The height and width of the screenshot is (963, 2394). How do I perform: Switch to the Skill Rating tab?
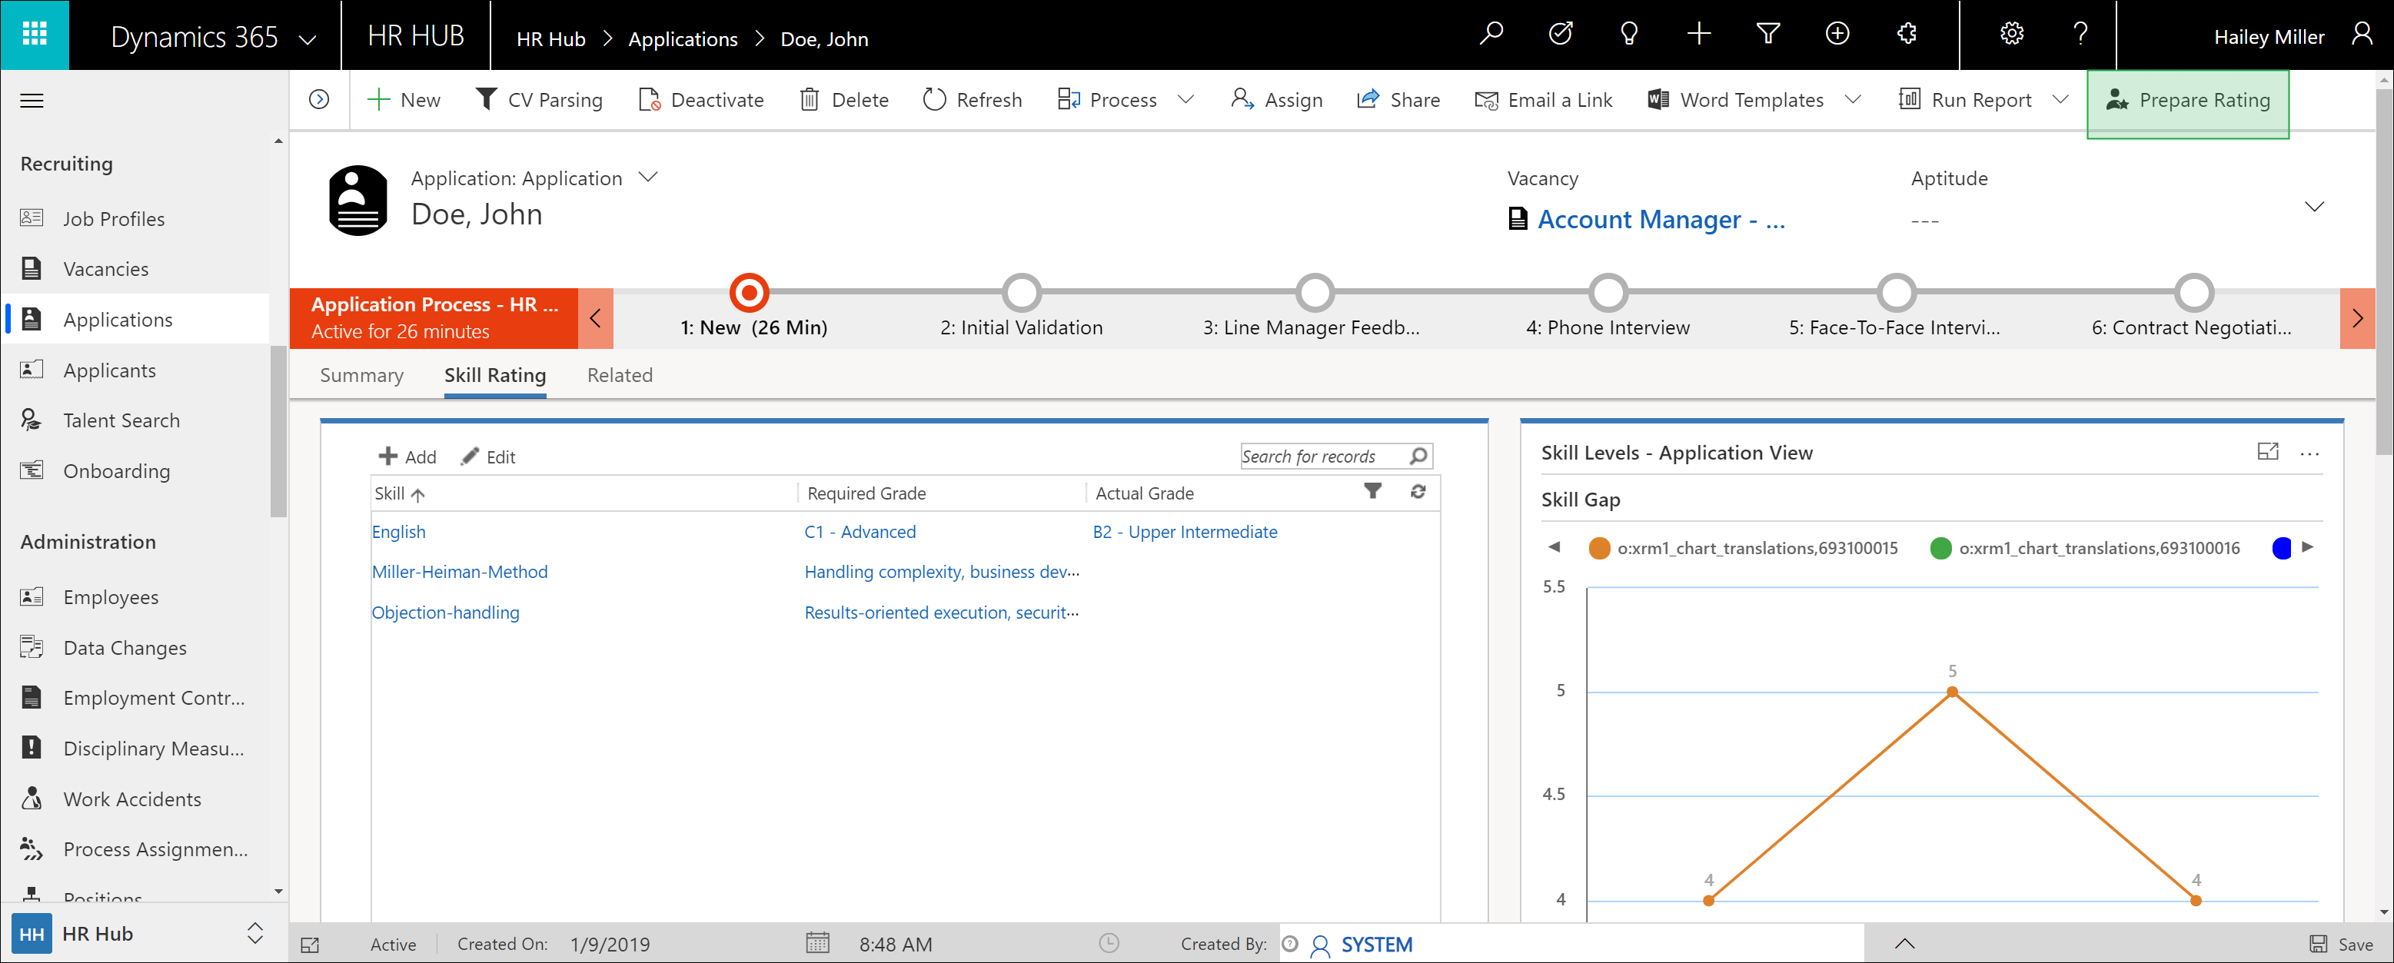[x=494, y=375]
